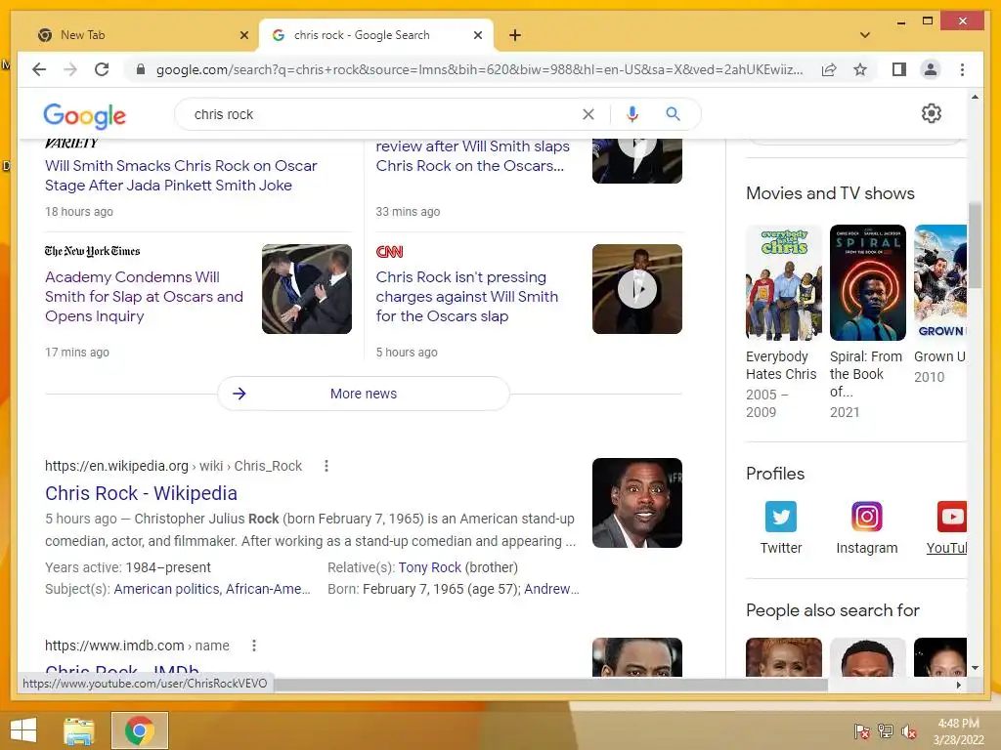Viewport: 1001px width, 750px height.
Task: View site info via padlock icon
Action: click(x=141, y=69)
